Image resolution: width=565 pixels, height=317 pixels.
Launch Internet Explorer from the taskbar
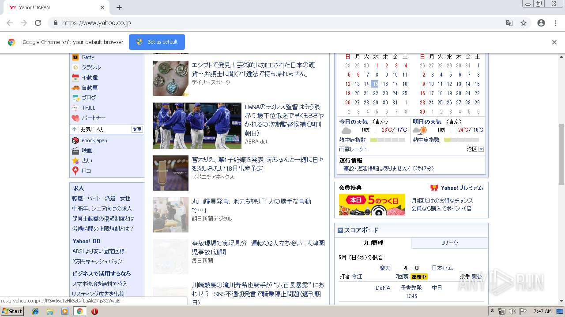pos(35,311)
